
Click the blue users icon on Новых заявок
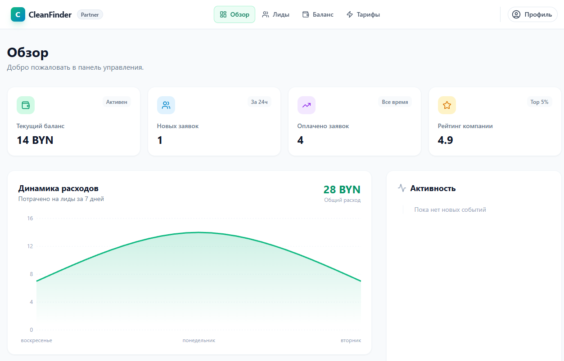click(166, 105)
